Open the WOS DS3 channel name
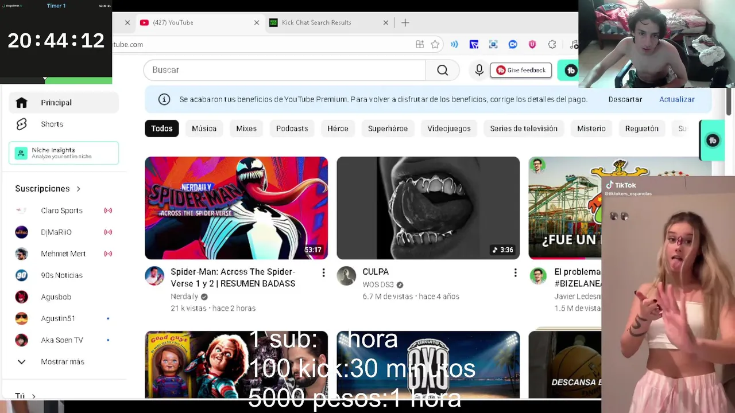 coord(378,285)
